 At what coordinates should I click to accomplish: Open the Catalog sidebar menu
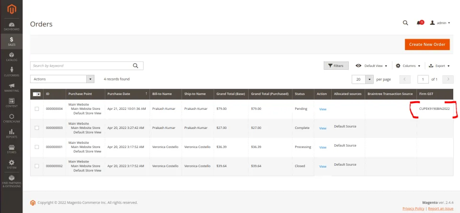click(11, 57)
